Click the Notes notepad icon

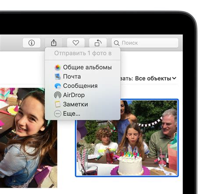(57, 104)
